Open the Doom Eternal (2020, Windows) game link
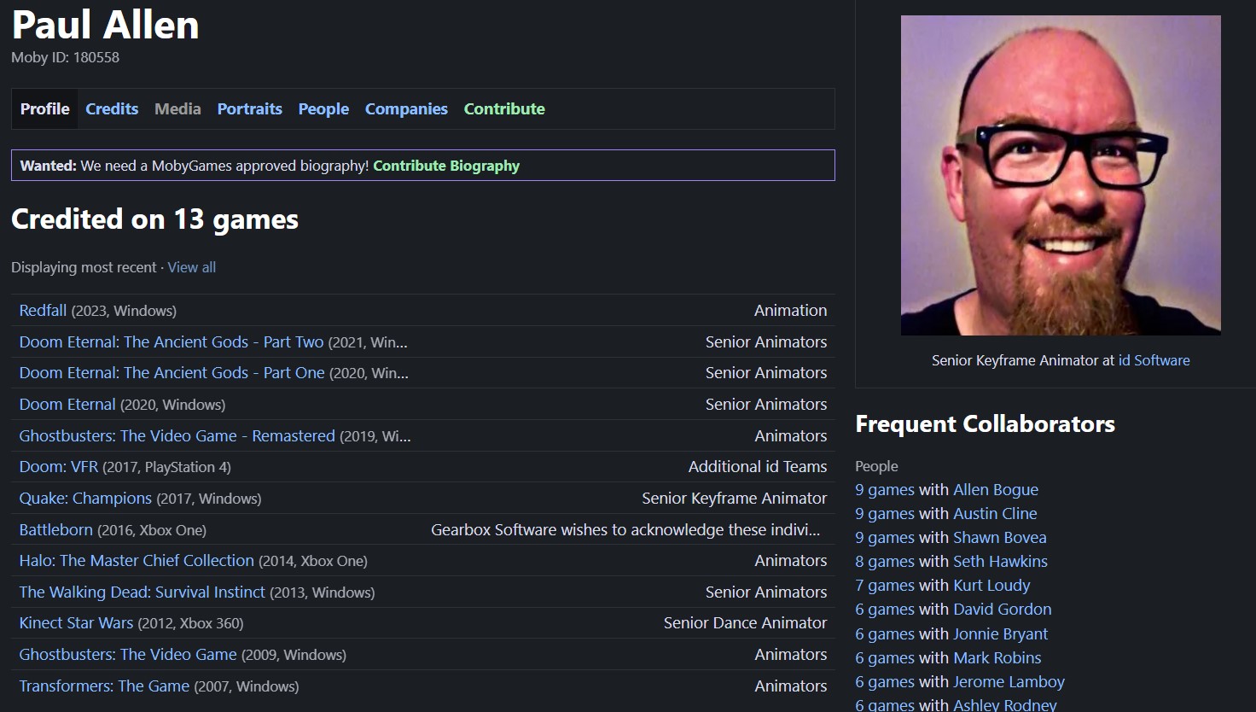1256x712 pixels. (67, 405)
